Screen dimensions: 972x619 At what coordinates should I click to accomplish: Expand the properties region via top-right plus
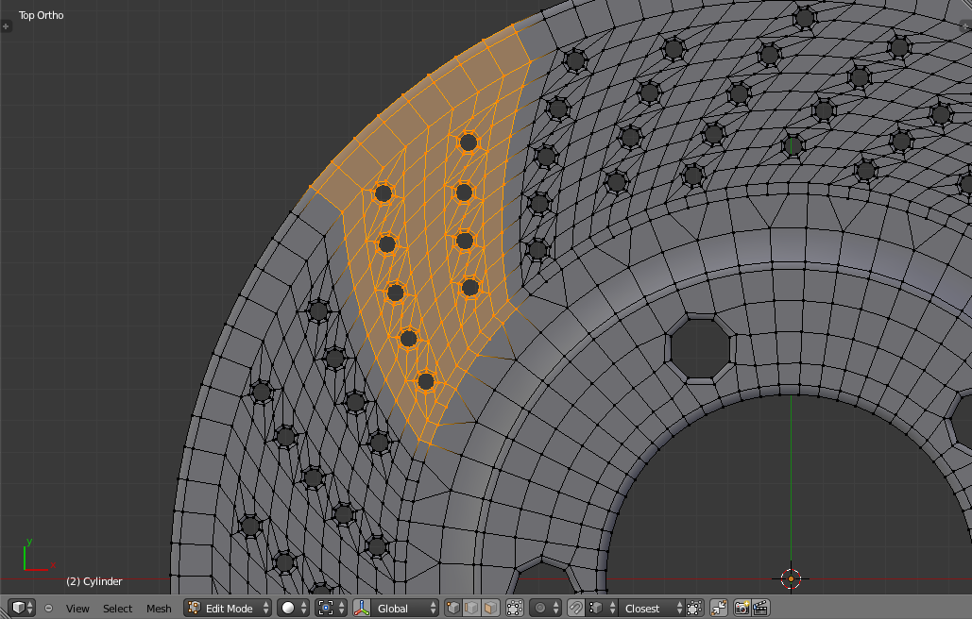(965, 26)
